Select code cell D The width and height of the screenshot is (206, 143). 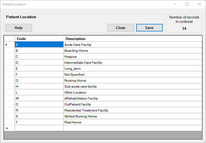click(39, 63)
